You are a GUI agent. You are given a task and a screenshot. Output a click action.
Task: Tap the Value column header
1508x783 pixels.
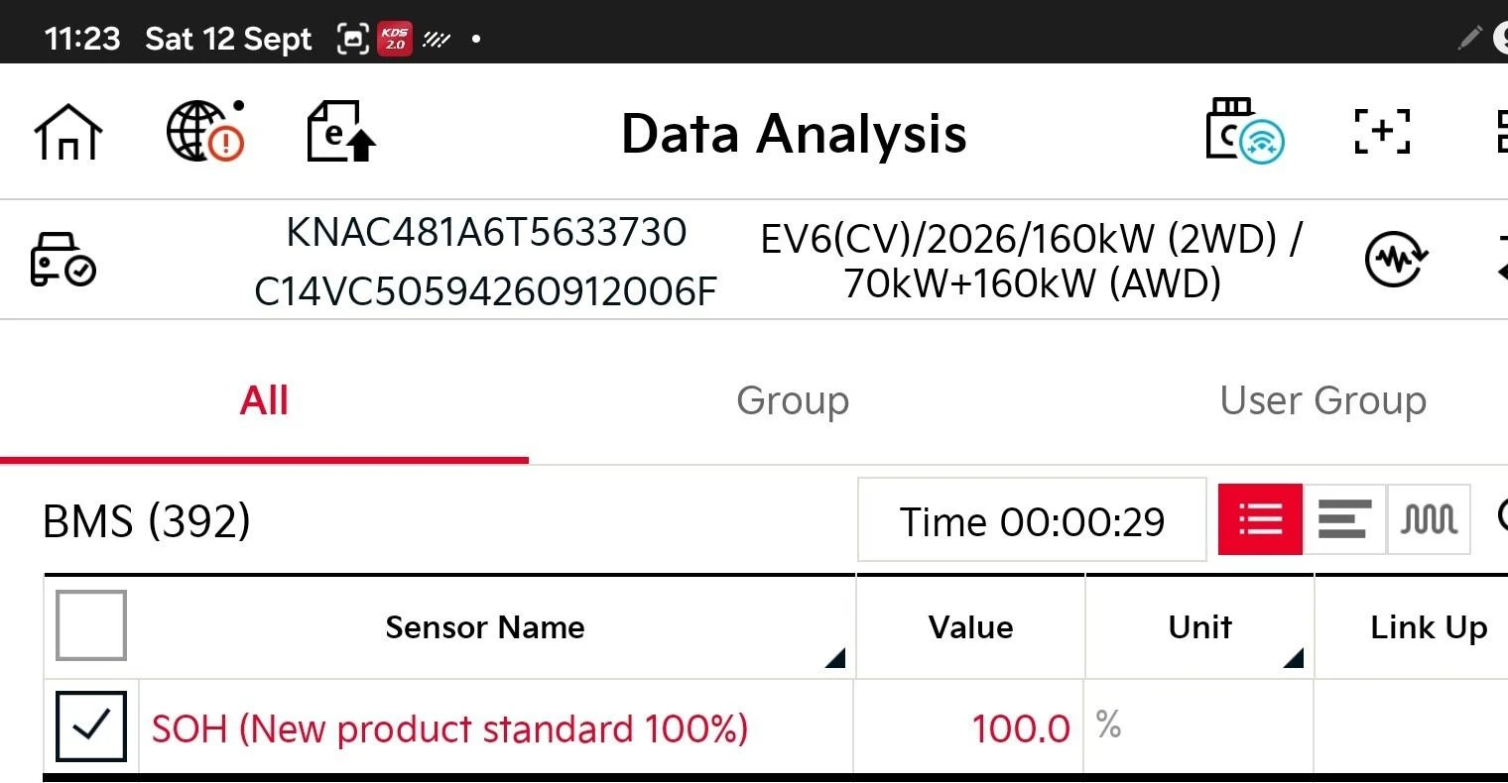coord(970,627)
